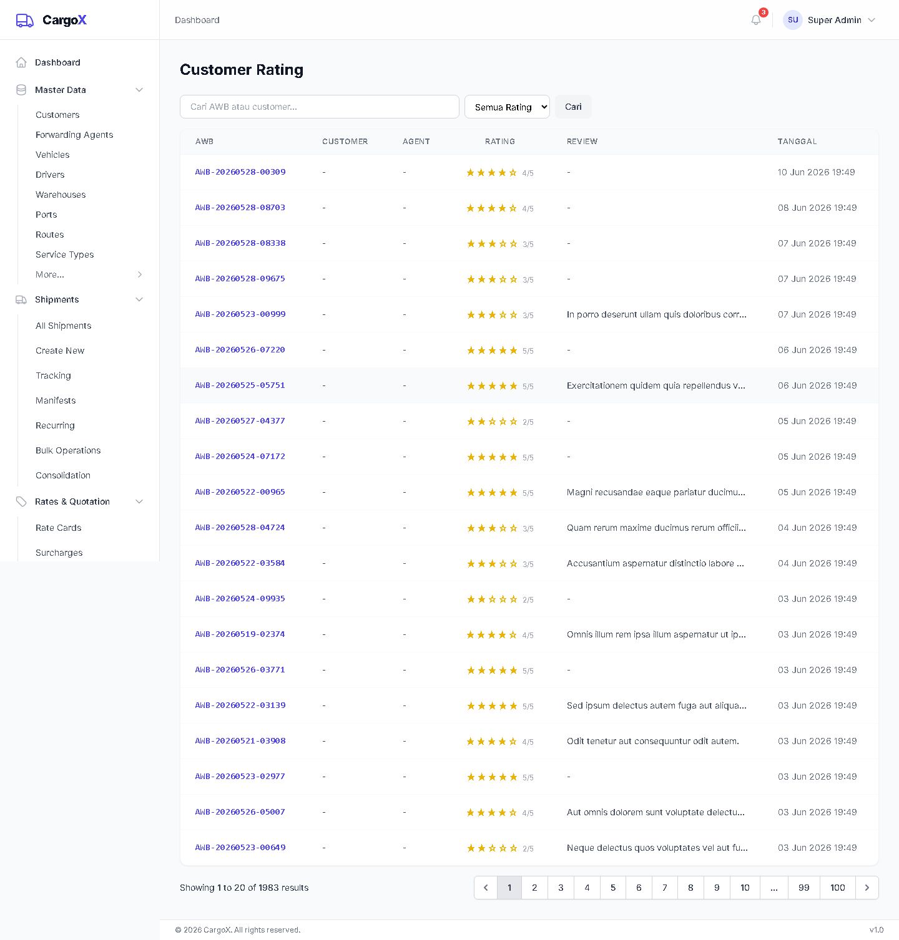899x940 pixels.
Task: Click the CargoX truck logo icon
Action: pyautogui.click(x=24, y=20)
